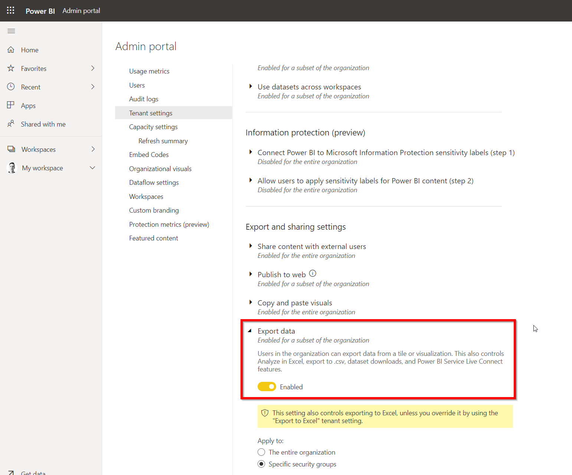Click the Publish to web info icon

[313, 273]
